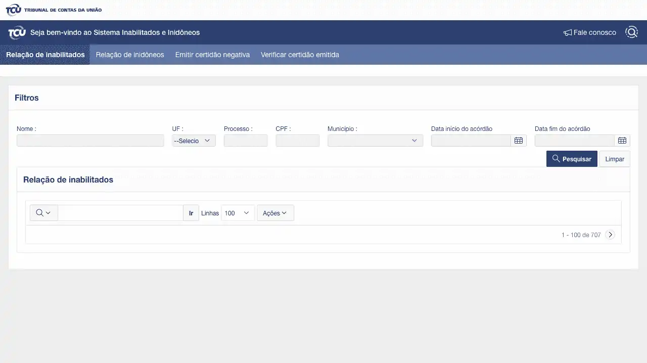Expand the Município dropdown
This screenshot has height=363, width=647.
(x=375, y=141)
